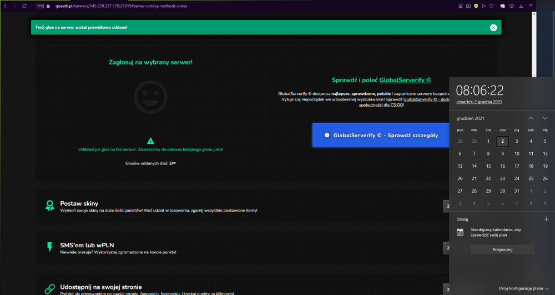555x295 pixels.
Task: Select December 3 in calendar
Action: point(517,141)
